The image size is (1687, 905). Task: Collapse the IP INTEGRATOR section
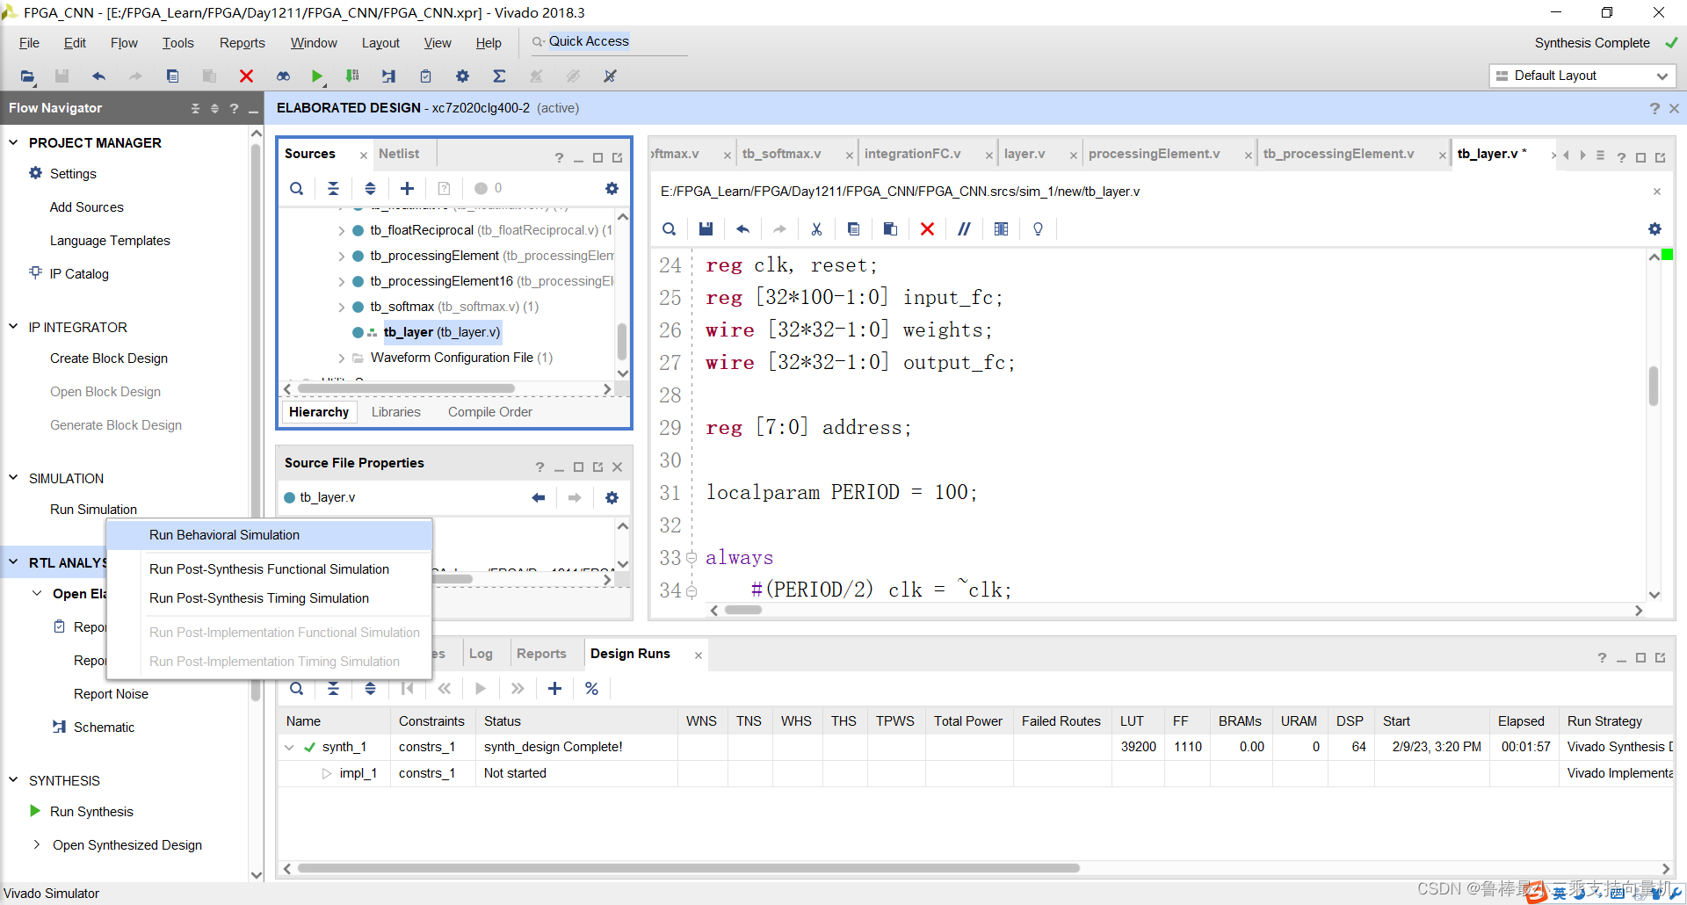point(13,327)
